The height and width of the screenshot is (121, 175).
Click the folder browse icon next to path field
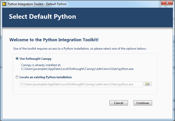[148, 84]
